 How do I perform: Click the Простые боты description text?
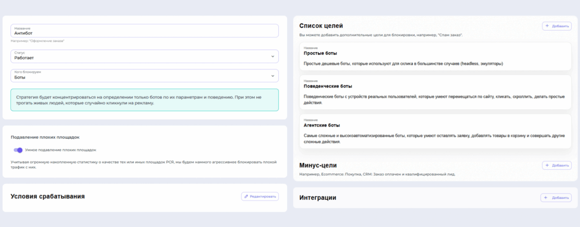point(403,64)
